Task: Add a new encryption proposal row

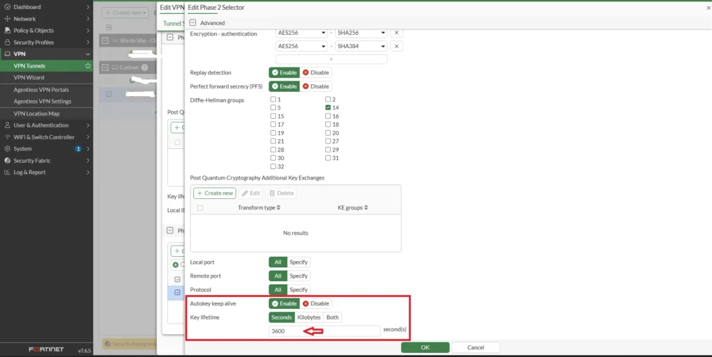Action: point(331,59)
